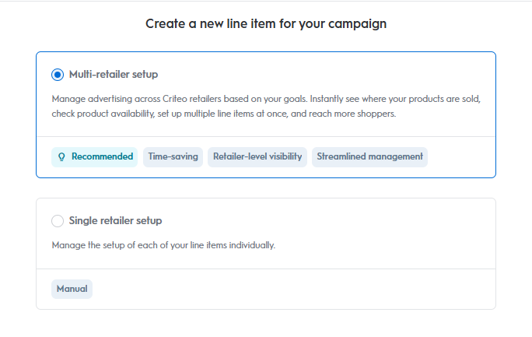Screen dimensions: 532x337
Task: Click the Streamlined management tag
Action: pos(369,156)
